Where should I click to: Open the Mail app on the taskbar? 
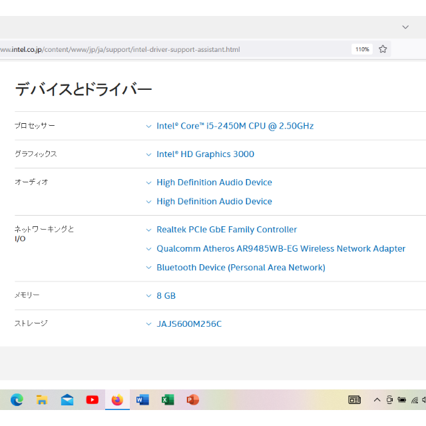(x=67, y=400)
